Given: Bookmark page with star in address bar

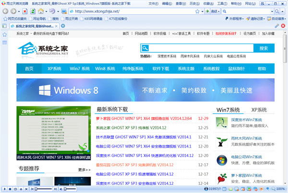Looking at the screenshot, I should 197,11.
